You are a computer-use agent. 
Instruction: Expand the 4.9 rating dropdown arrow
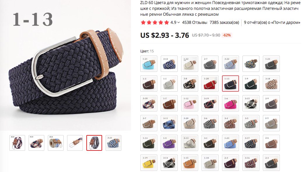[179, 22]
